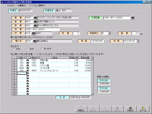The width and height of the screenshot is (152, 114).
Task: Open the ファイル menu
Action: point(10,5)
